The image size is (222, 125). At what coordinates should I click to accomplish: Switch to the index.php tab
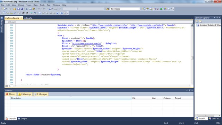point(28,18)
